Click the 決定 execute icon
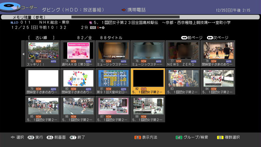Screen dimensions: 261x147 pyautogui.click(x=31, y=138)
